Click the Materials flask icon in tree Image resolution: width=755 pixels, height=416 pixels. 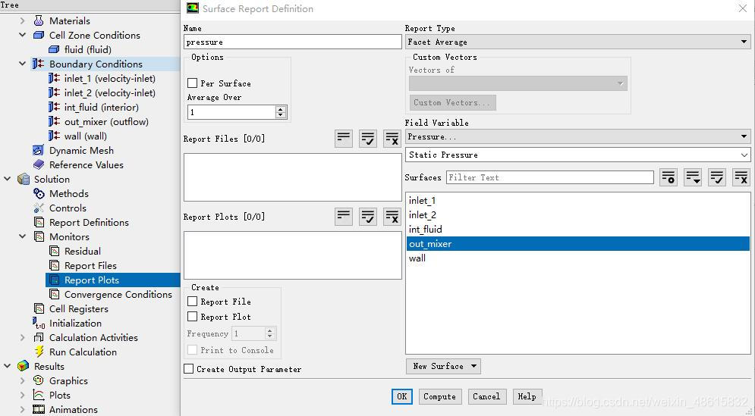pos(39,20)
